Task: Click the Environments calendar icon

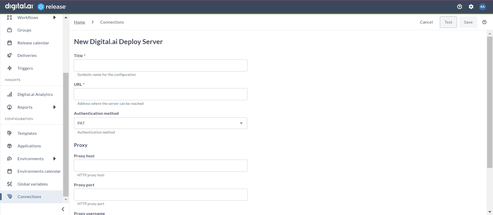Action: pos(10,171)
